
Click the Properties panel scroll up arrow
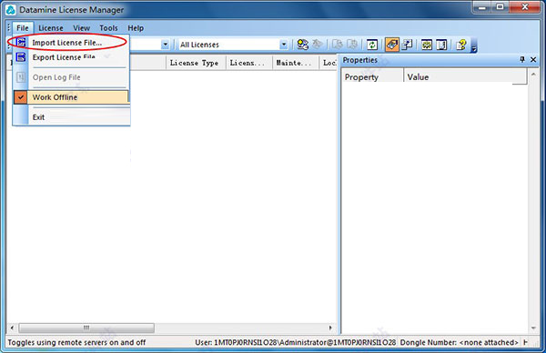tap(533, 75)
